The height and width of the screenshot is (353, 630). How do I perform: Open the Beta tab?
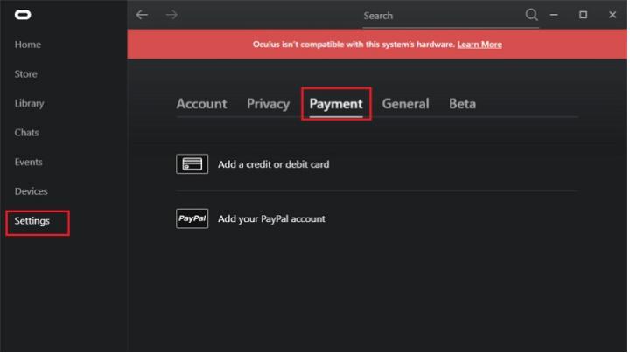click(462, 104)
